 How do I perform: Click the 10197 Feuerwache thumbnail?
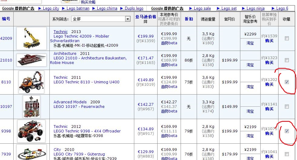click(x=32, y=107)
